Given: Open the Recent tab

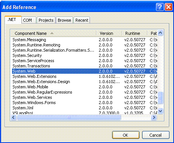Looking at the screenshot, I should pos(82,20).
